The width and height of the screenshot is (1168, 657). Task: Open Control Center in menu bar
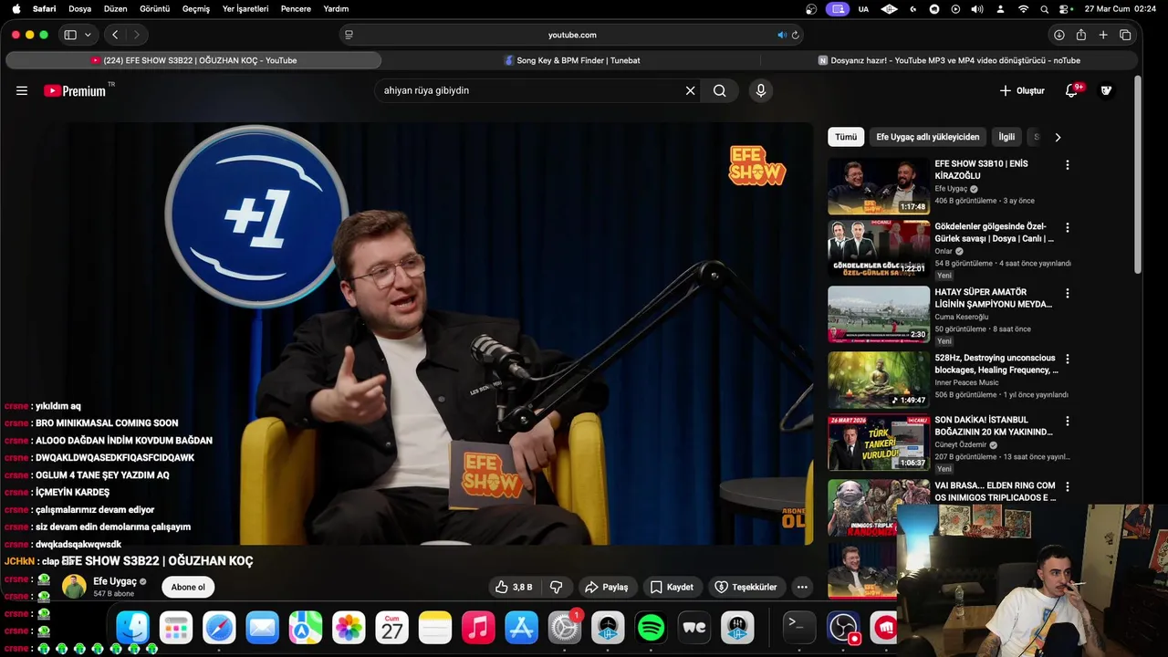point(1066,9)
